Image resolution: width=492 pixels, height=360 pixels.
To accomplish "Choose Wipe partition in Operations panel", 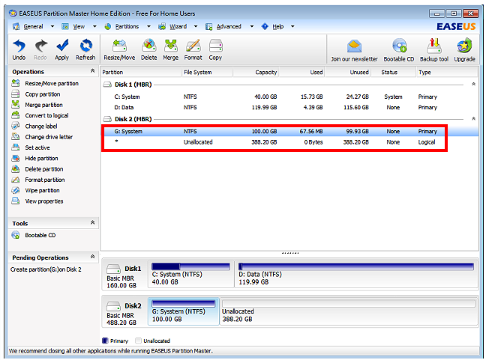I will [x=35, y=190].
